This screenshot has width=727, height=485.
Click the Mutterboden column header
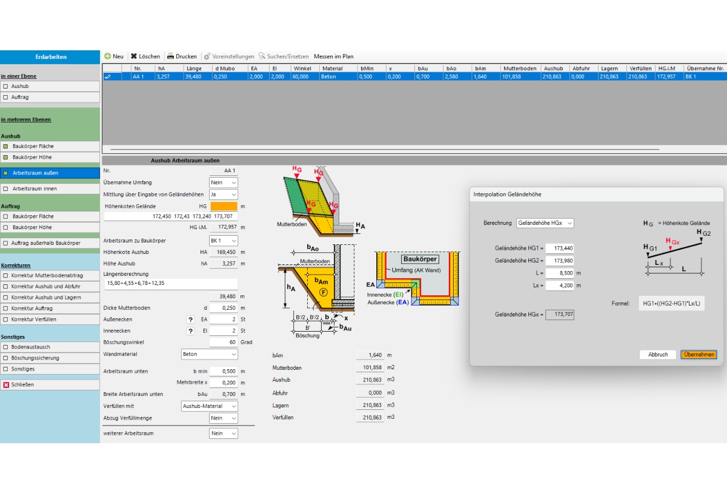(x=521, y=69)
